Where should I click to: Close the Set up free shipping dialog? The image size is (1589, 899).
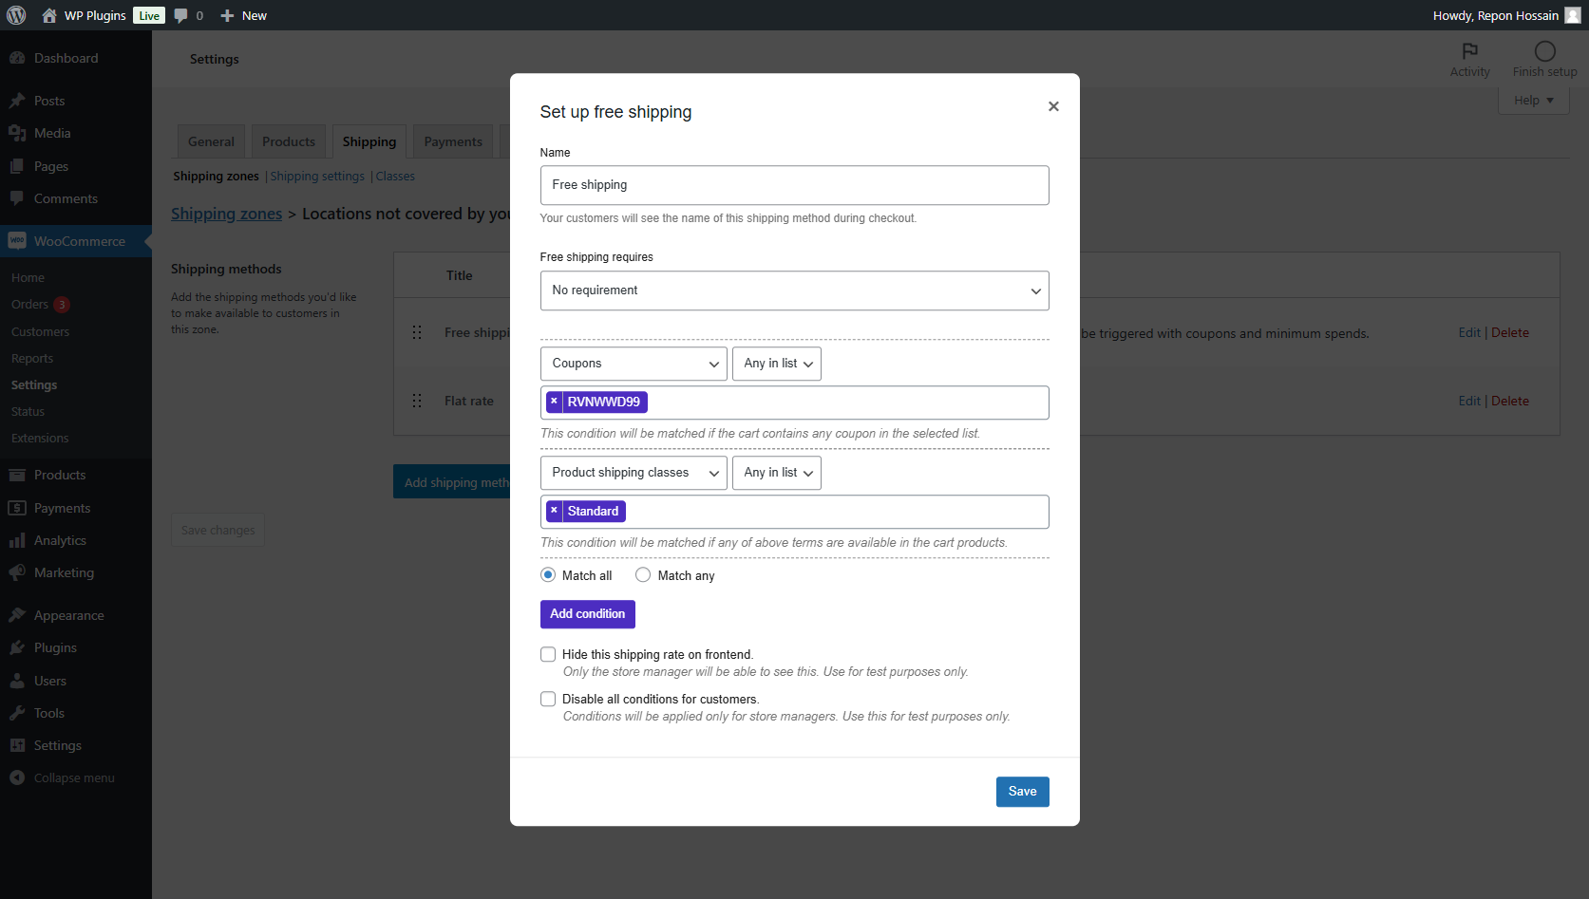tap(1052, 106)
